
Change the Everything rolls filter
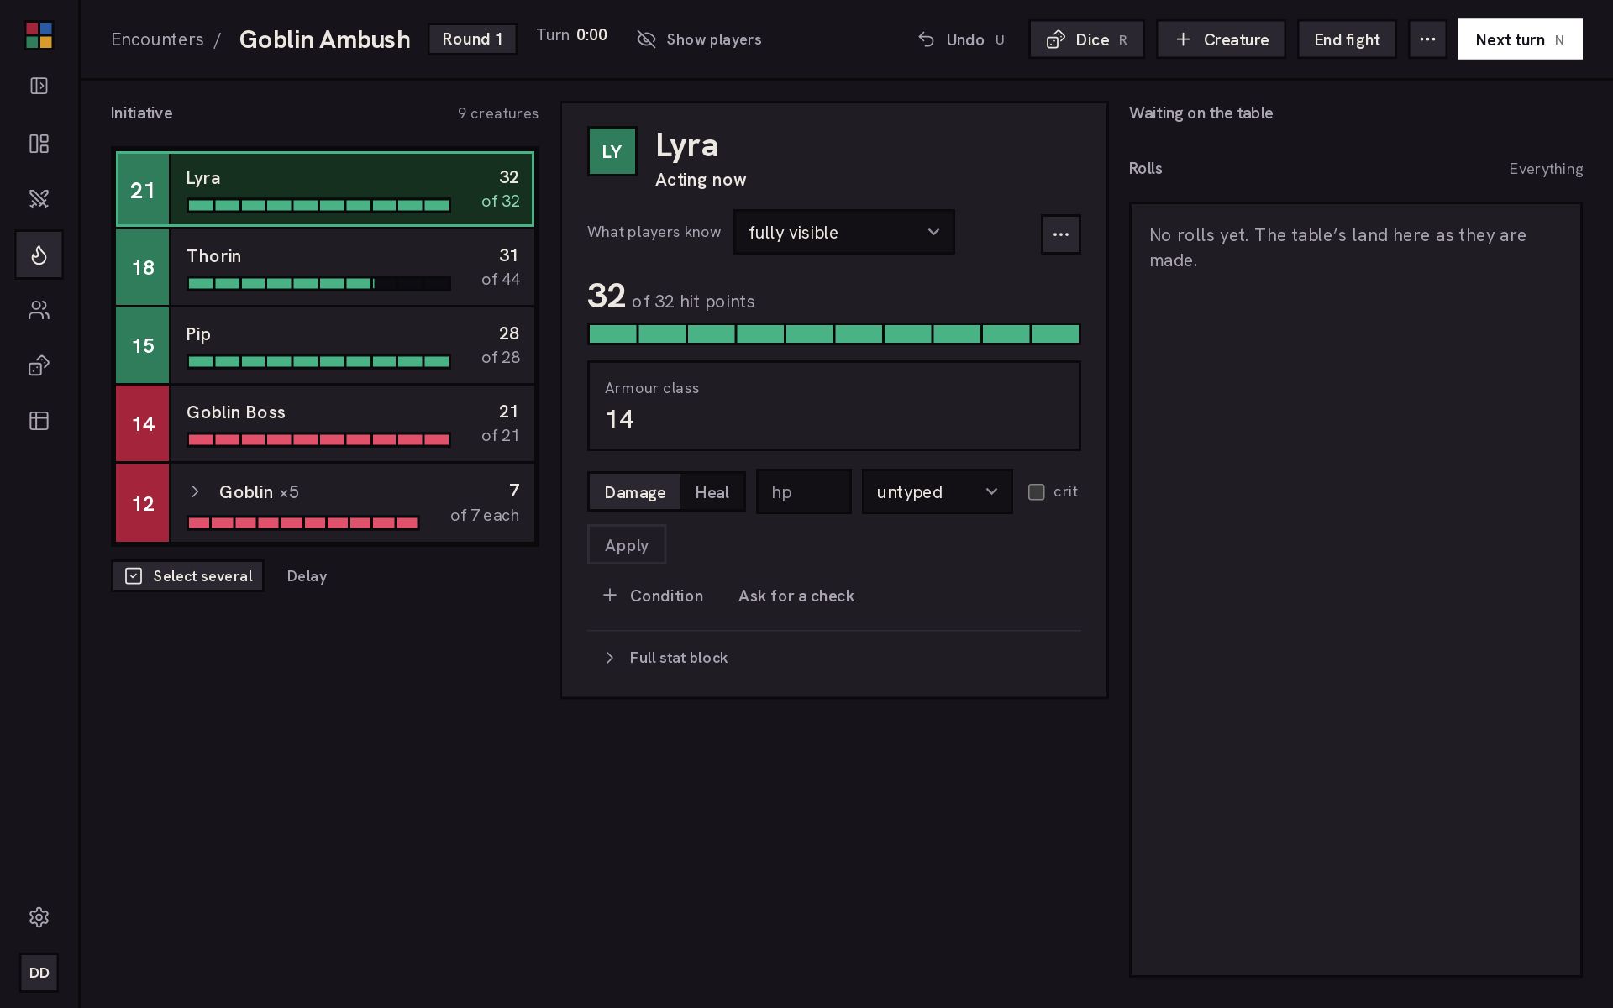[x=1545, y=169]
